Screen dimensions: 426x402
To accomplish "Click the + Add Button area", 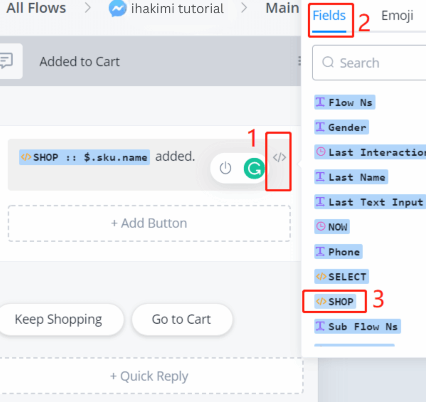I will 149,223.
